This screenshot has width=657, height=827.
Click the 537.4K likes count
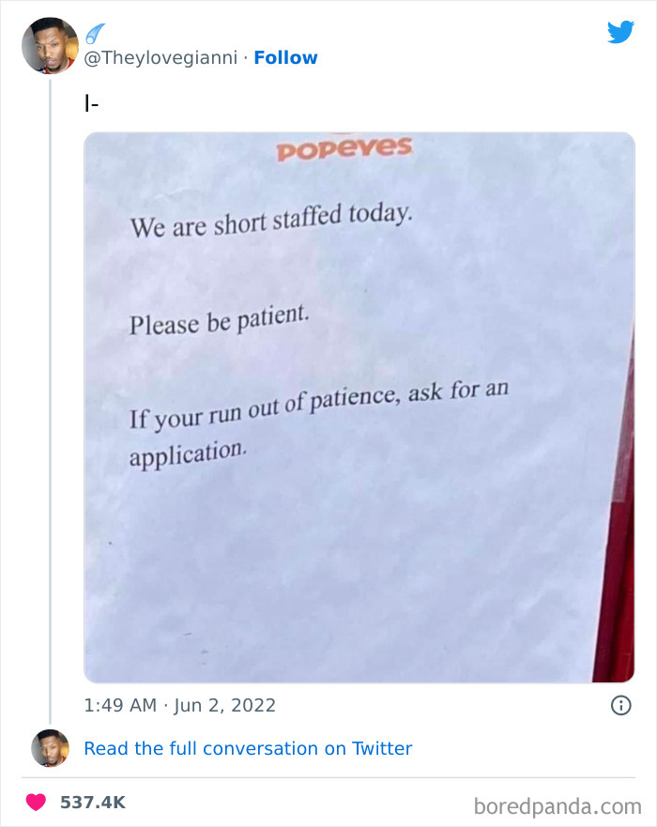(x=92, y=803)
